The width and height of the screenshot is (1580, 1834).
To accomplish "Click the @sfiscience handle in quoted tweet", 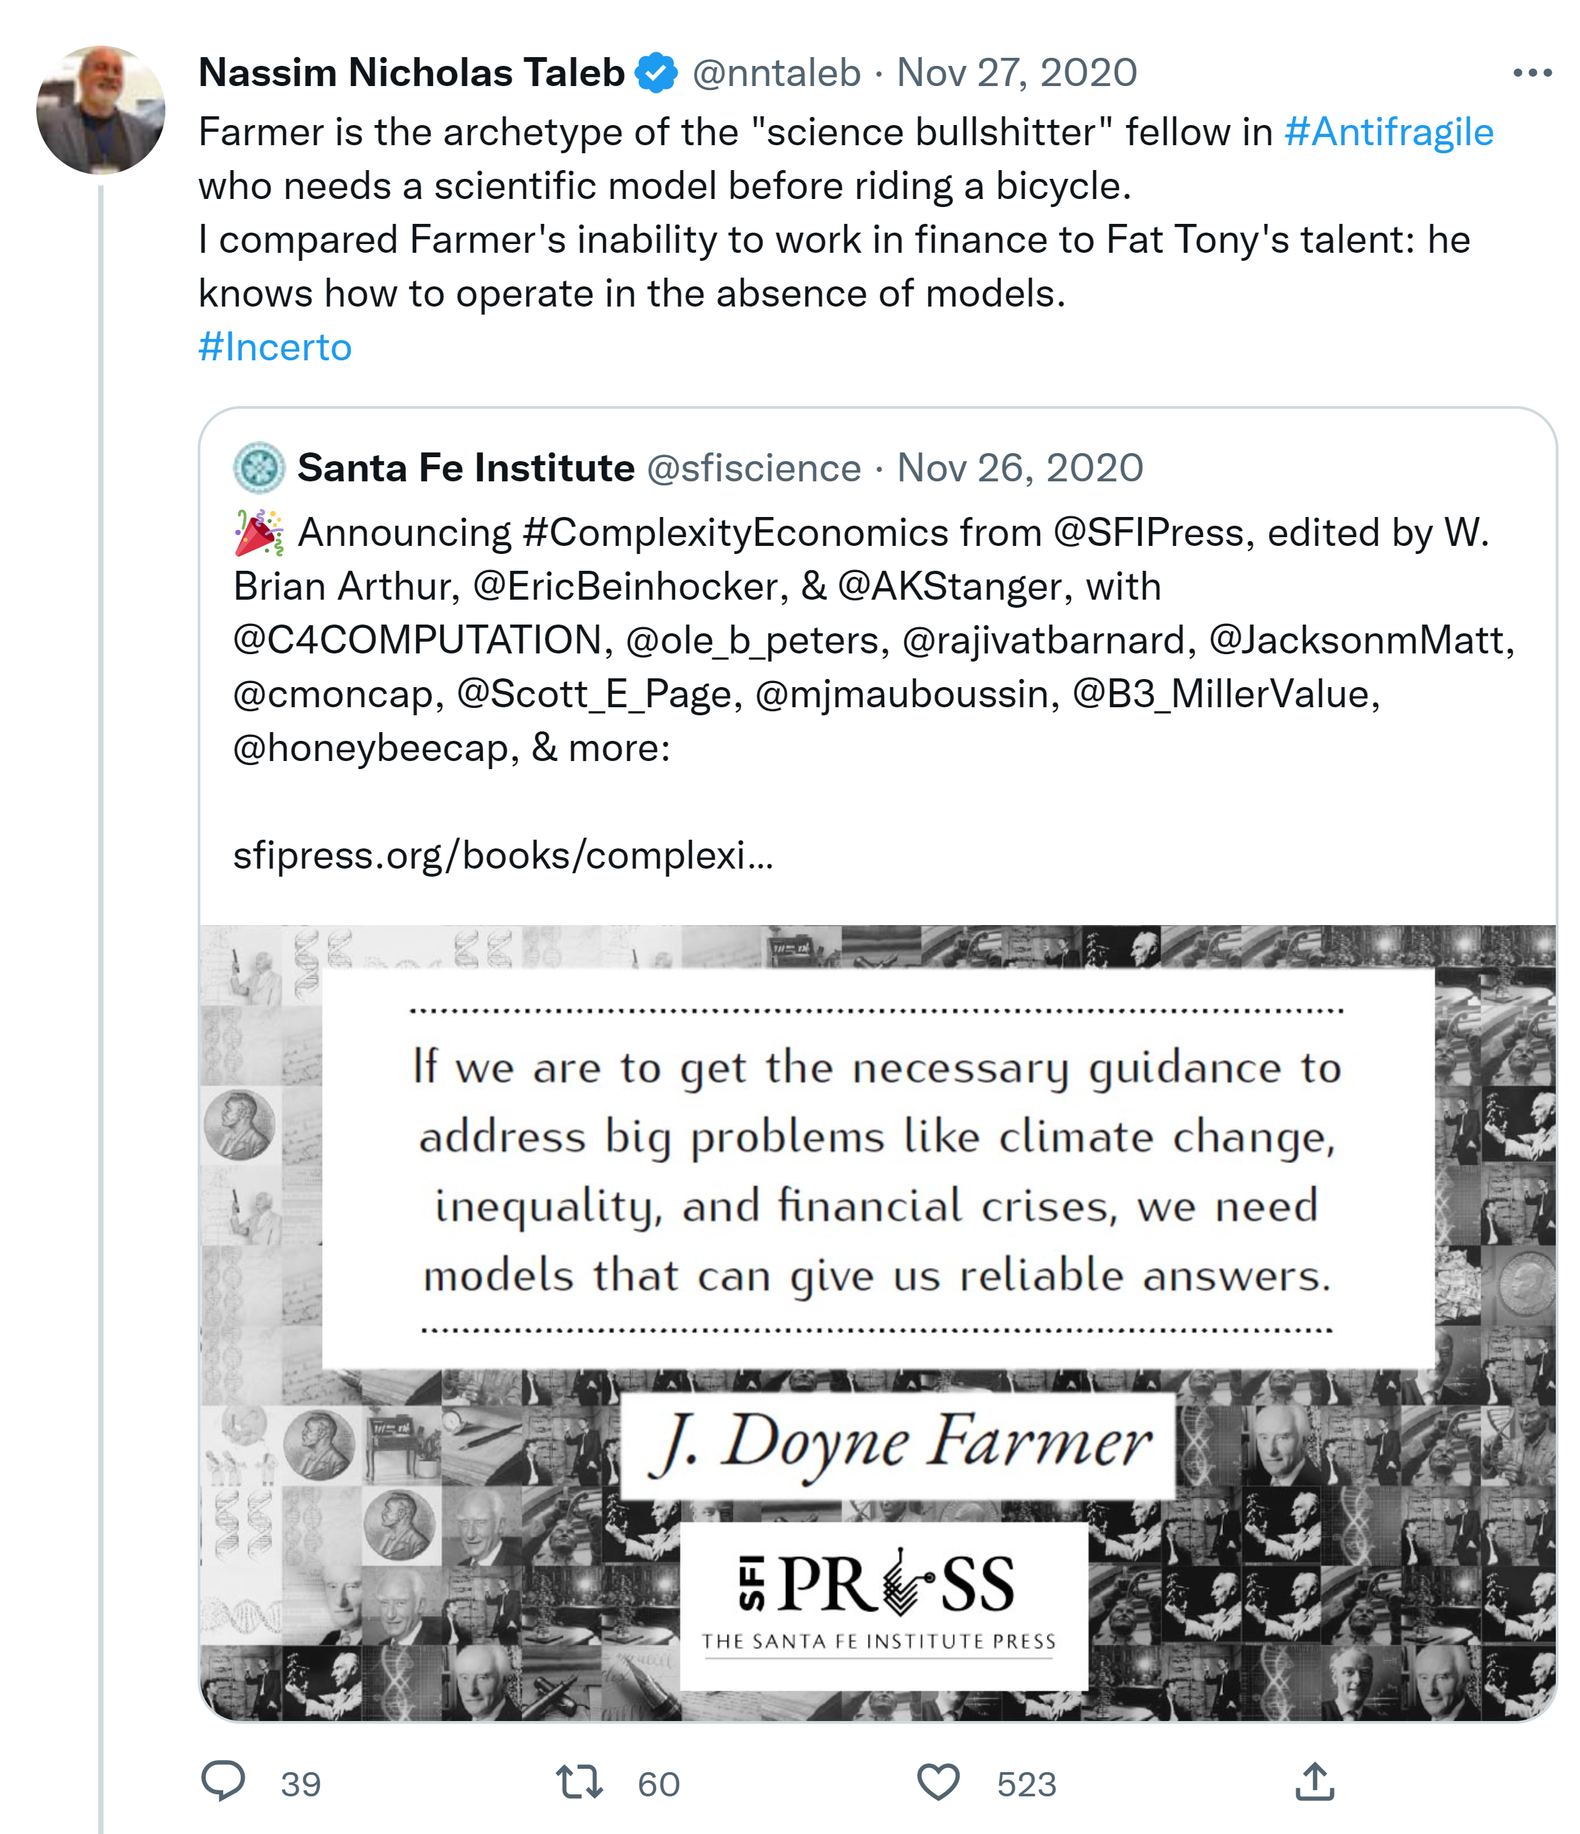I will [x=753, y=468].
